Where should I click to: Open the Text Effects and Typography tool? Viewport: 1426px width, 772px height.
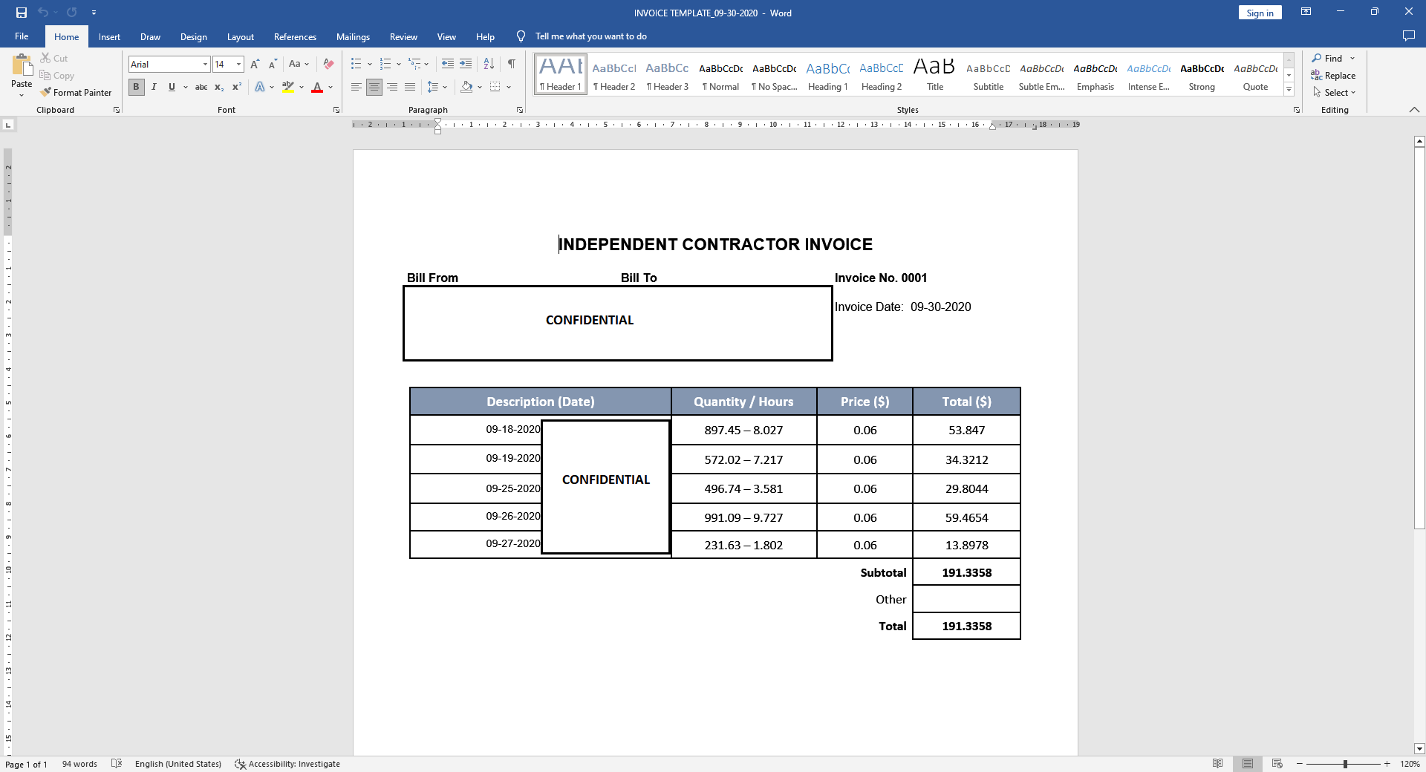[x=260, y=88]
